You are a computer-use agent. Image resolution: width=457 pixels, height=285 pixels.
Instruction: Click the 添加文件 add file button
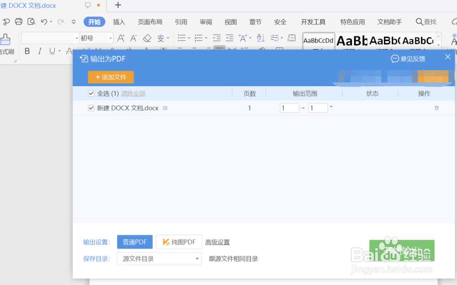(111, 77)
